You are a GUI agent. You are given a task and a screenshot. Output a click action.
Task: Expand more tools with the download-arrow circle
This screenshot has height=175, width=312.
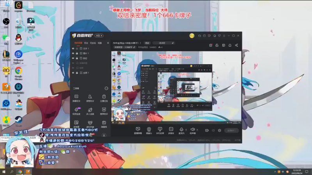click(x=104, y=135)
